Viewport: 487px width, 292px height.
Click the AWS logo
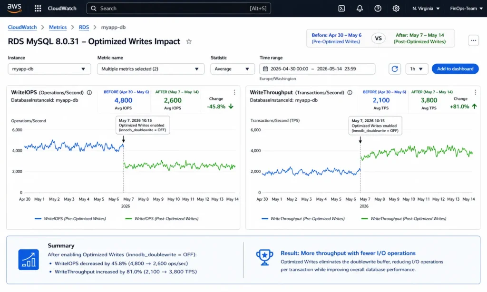tap(14, 9)
